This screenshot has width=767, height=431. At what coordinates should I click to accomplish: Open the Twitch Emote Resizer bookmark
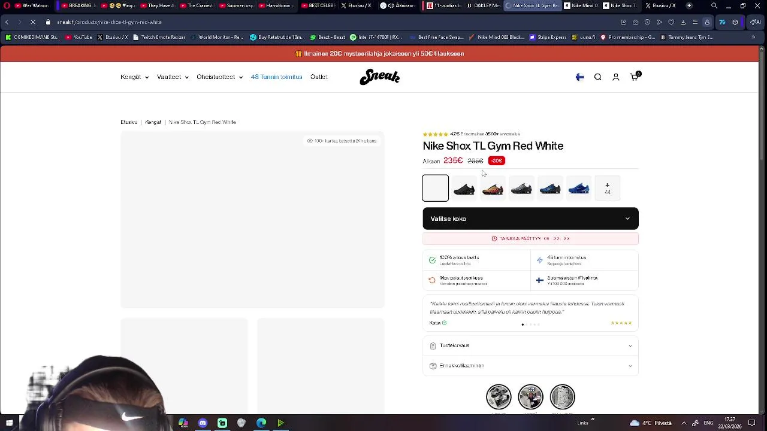[159, 37]
